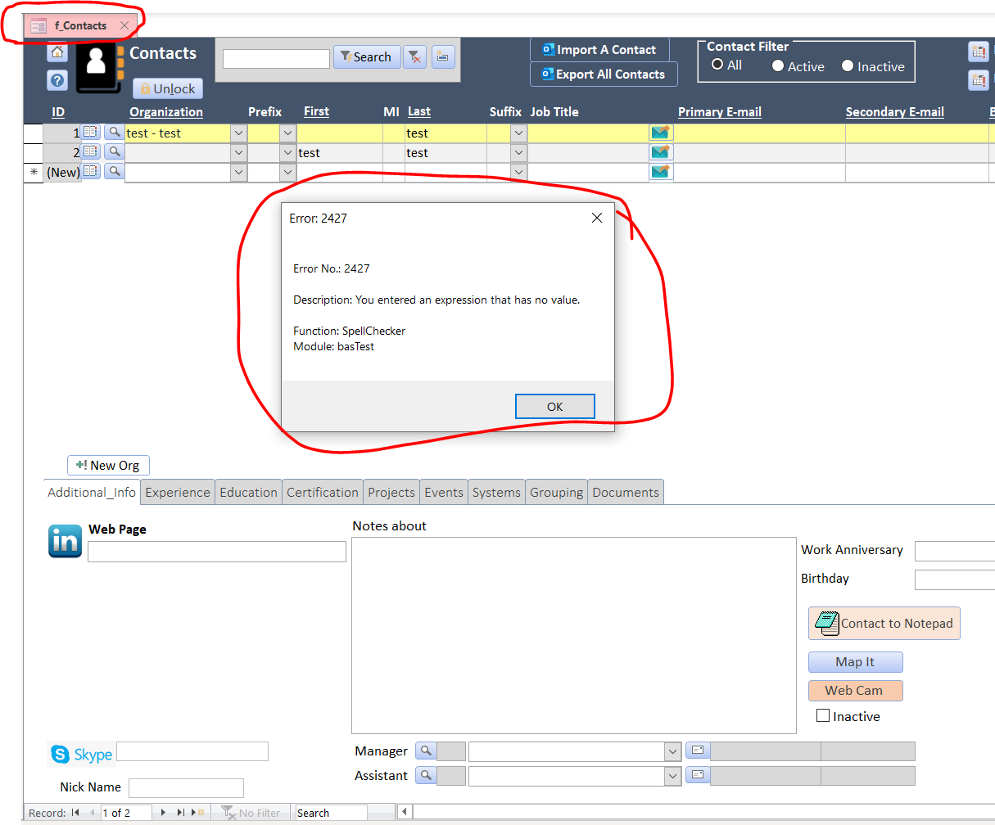Click the Notes about text area
The image size is (995, 825).
pyautogui.click(x=573, y=635)
